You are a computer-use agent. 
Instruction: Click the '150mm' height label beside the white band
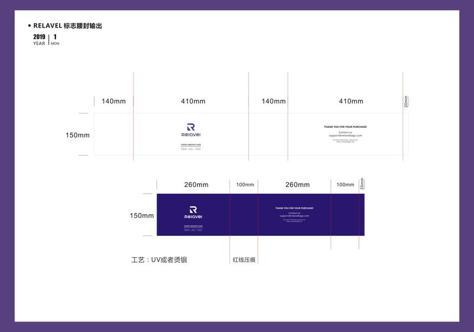point(77,135)
